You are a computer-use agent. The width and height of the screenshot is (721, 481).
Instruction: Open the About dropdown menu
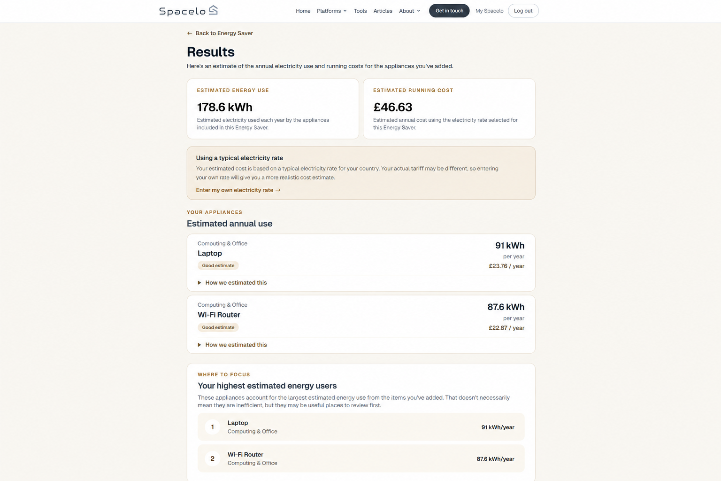click(x=410, y=11)
